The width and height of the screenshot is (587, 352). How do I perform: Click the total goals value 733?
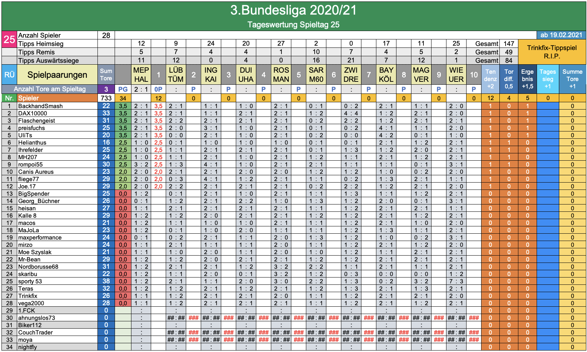click(106, 98)
